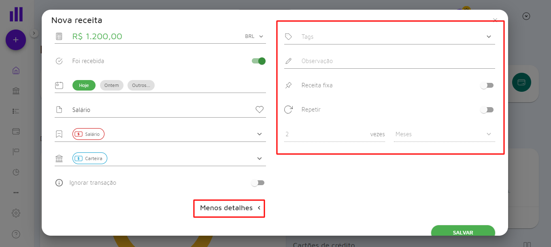The height and width of the screenshot is (247, 551).
Task: Click the help question mark icon
Action: click(16, 234)
